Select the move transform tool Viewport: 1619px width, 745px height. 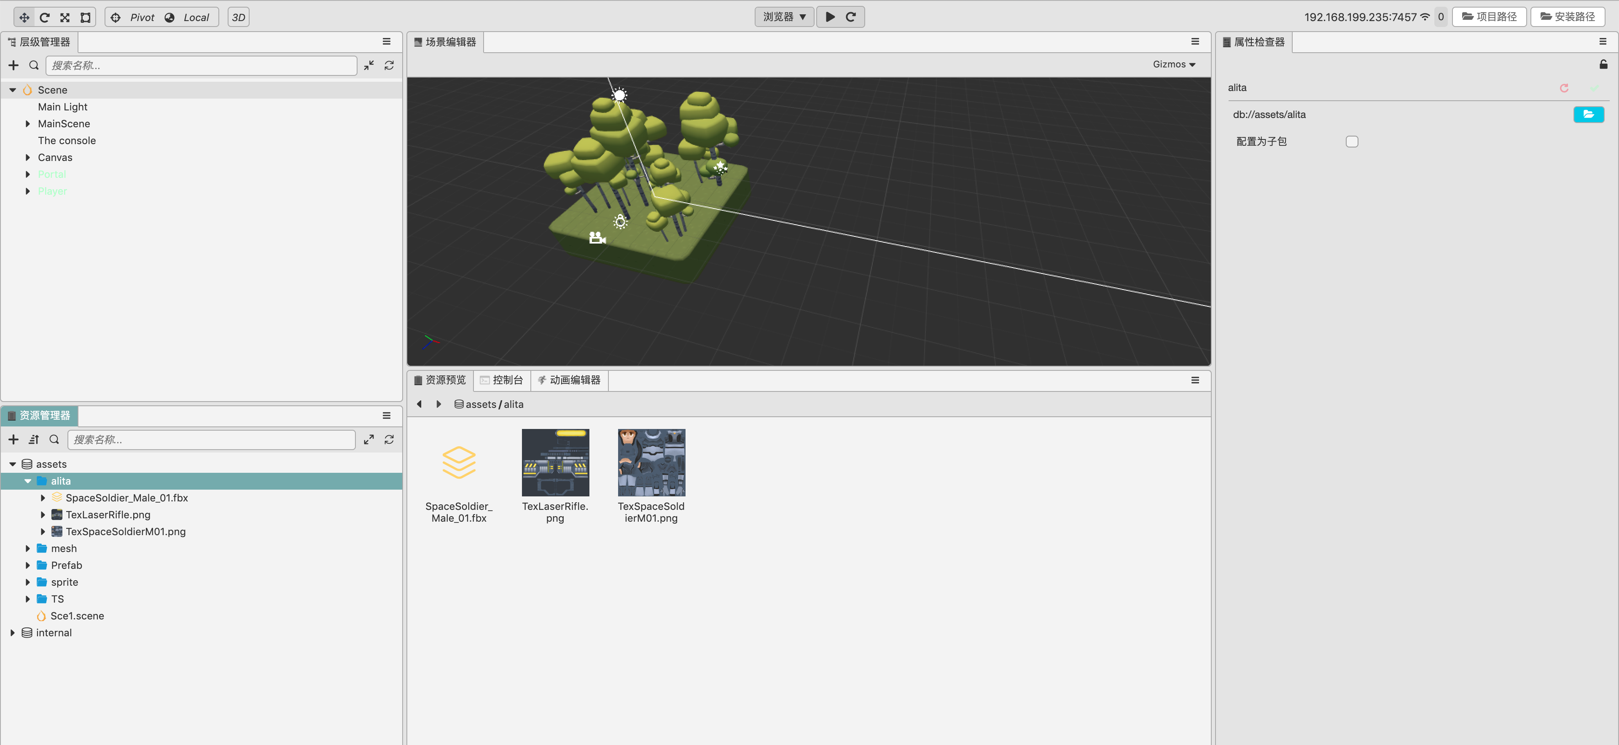[24, 17]
